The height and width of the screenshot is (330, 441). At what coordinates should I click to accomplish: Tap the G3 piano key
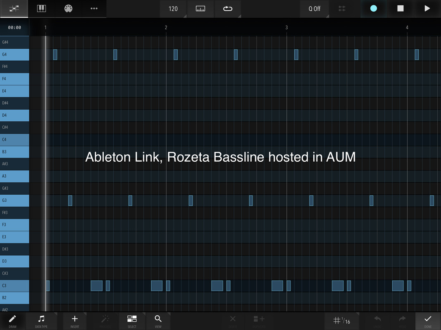tap(14, 200)
